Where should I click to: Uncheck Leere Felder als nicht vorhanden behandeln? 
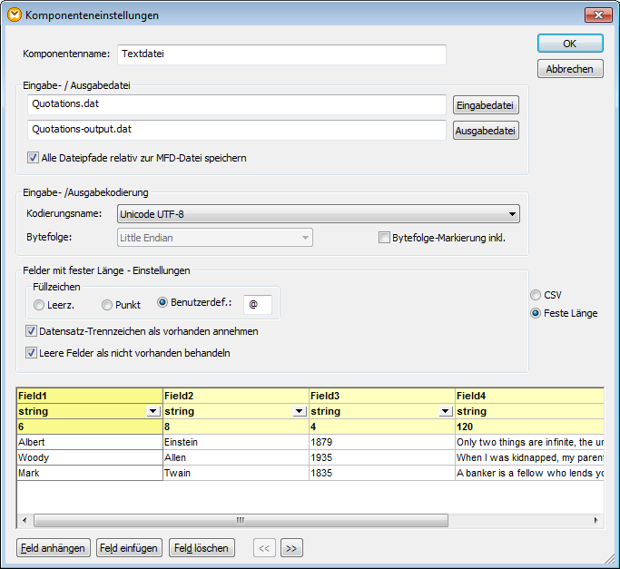[32, 352]
